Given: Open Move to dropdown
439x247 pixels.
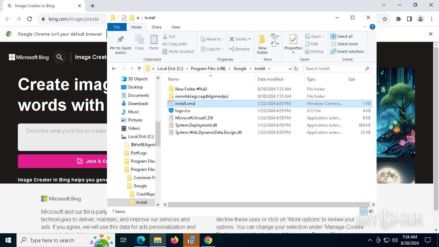Looking at the screenshot, I should pyautogui.click(x=212, y=39).
